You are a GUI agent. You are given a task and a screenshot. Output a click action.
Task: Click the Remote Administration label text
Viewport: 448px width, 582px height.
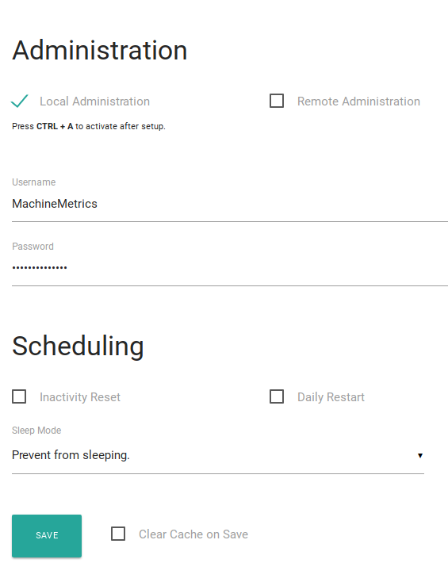[358, 101]
